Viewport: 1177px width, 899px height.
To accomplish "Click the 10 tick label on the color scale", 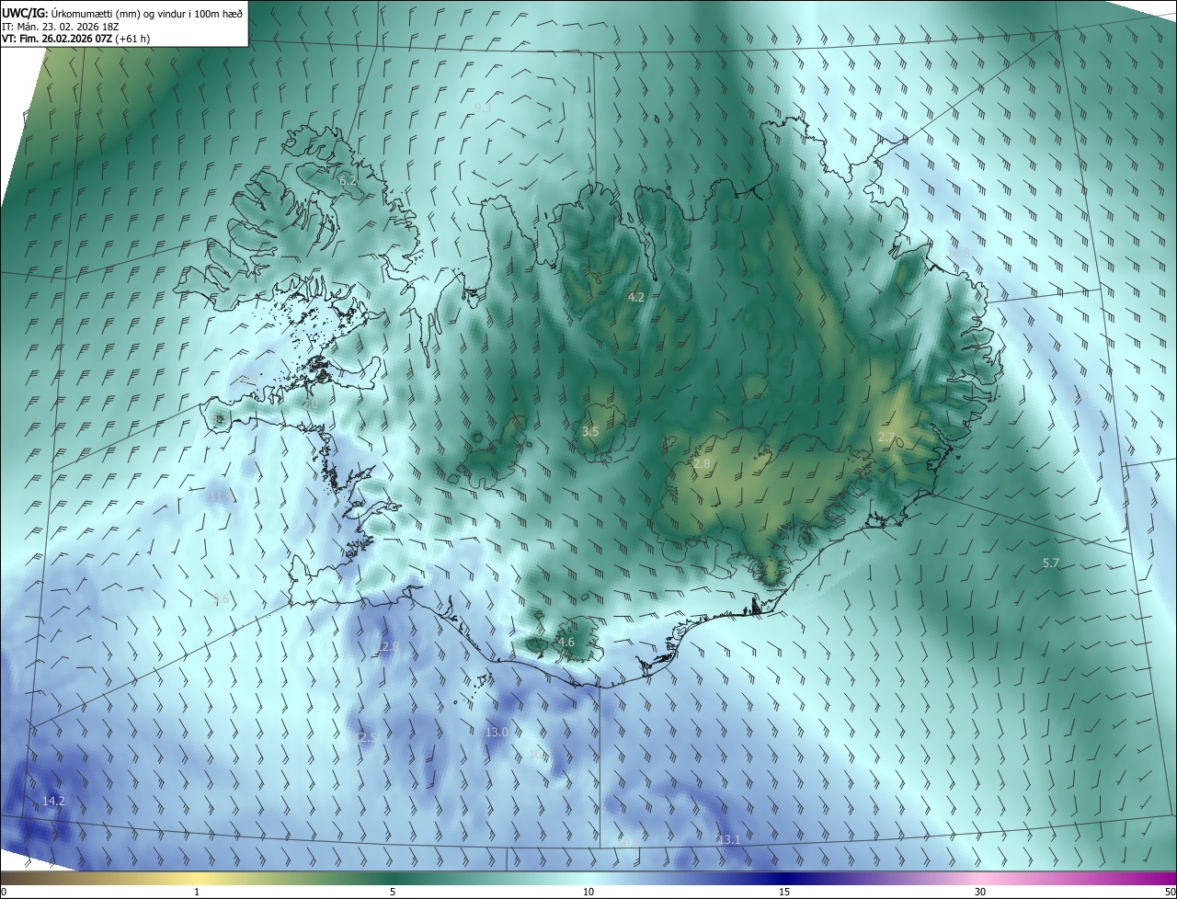I will point(588,892).
